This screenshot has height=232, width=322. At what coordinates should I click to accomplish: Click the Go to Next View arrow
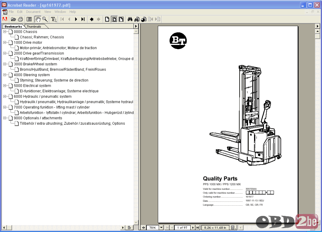[x=99, y=19]
